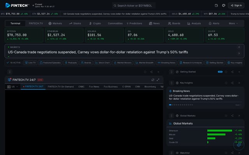The image size is (249, 155).
Task: Toggle the Market Movers widget chip
Action: point(123,63)
